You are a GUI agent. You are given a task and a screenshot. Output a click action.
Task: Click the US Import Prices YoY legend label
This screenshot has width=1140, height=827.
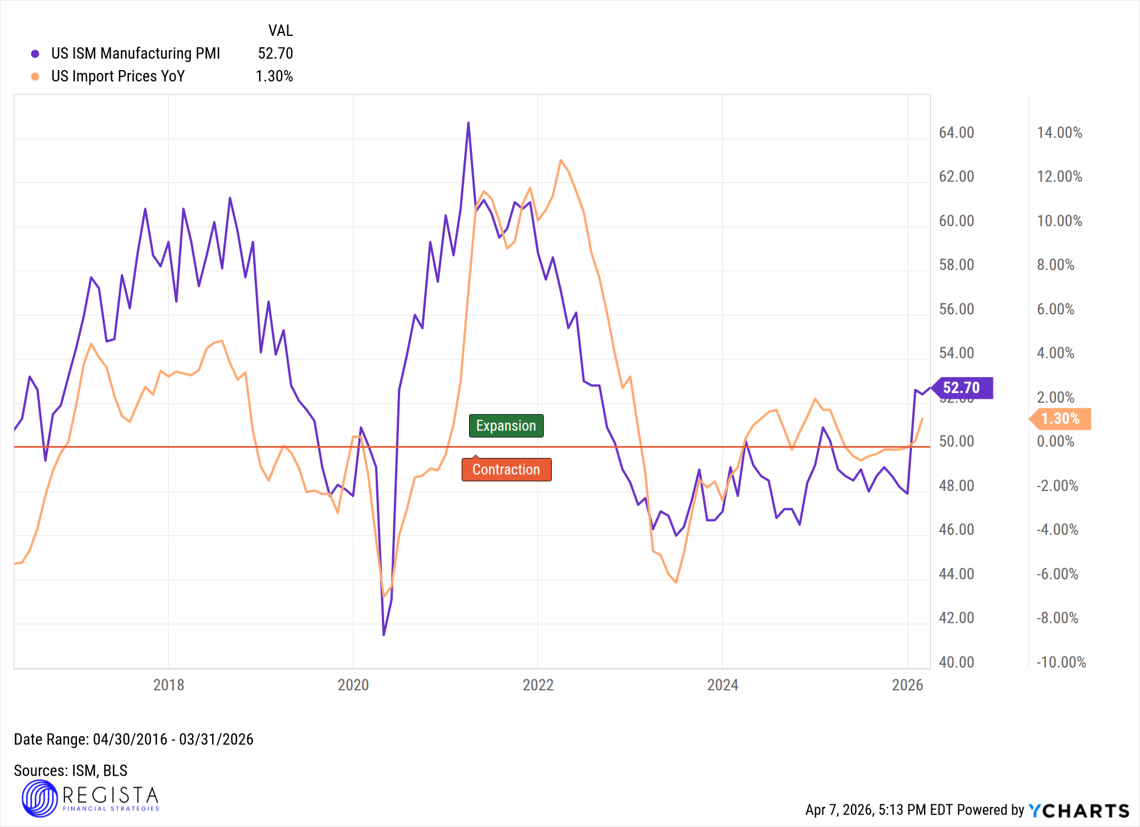(118, 76)
